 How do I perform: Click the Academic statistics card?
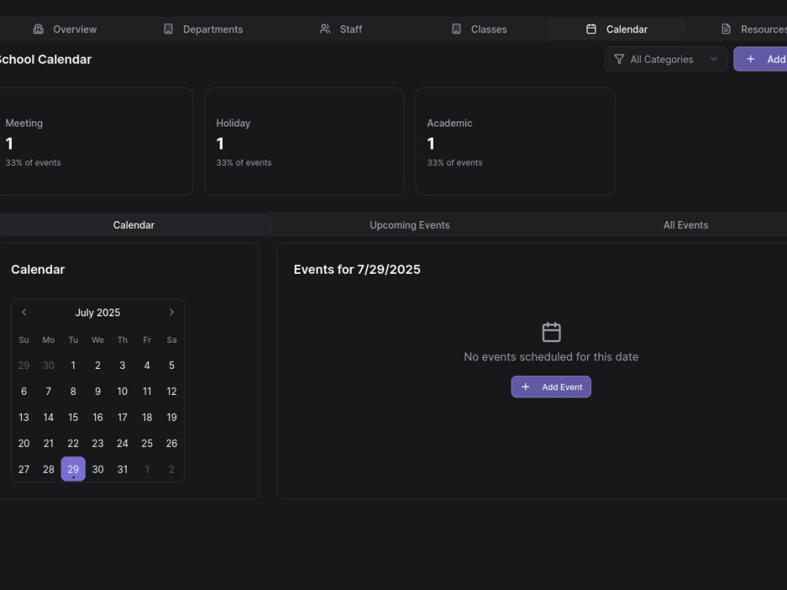tap(515, 142)
